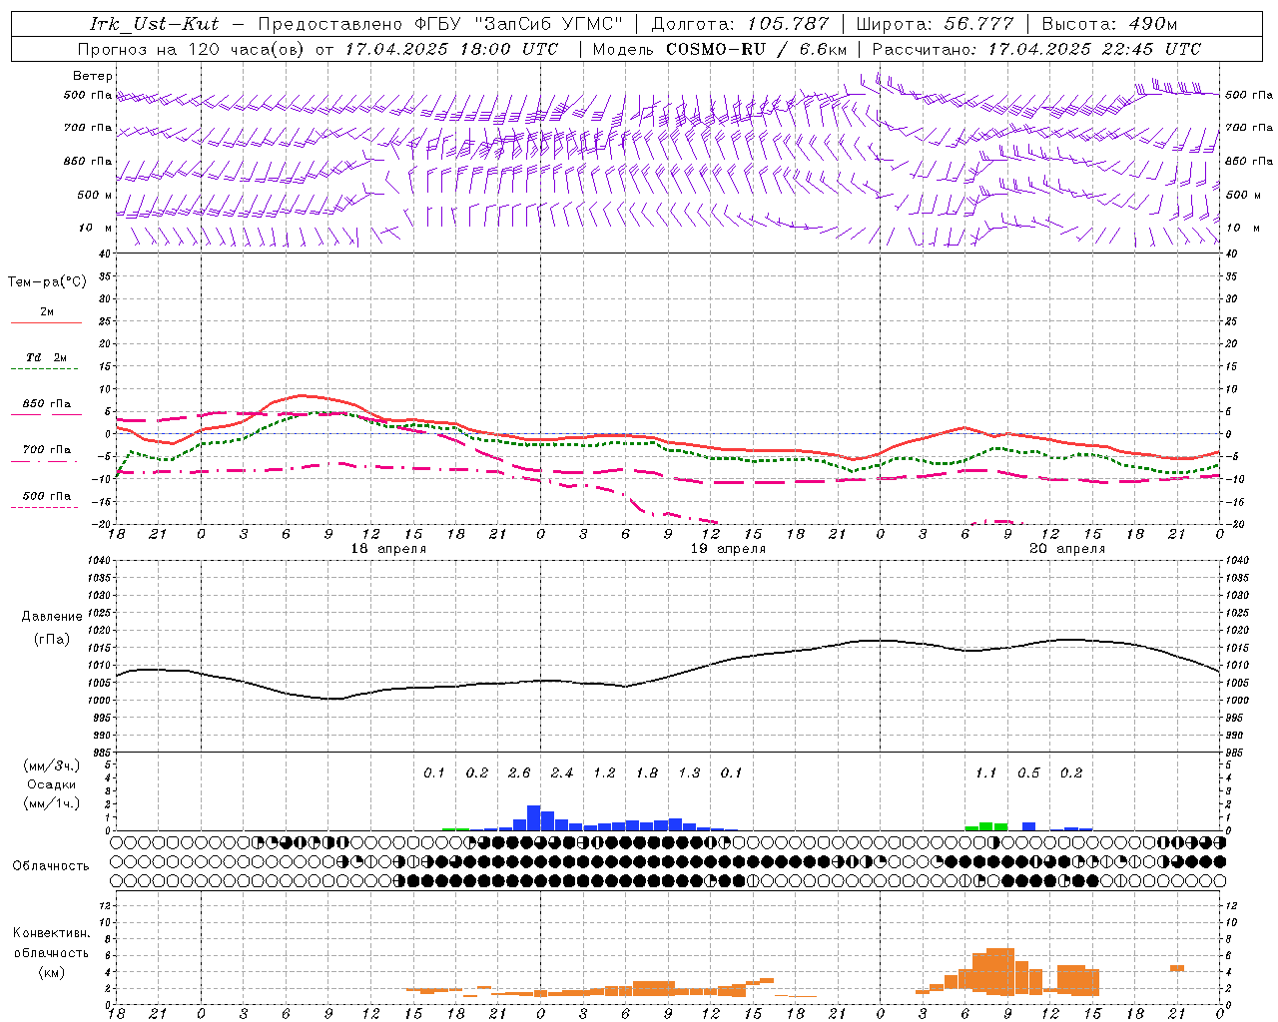Click the dashed line sample under Td 2м legend
The image size is (1278, 1022).
(45, 369)
